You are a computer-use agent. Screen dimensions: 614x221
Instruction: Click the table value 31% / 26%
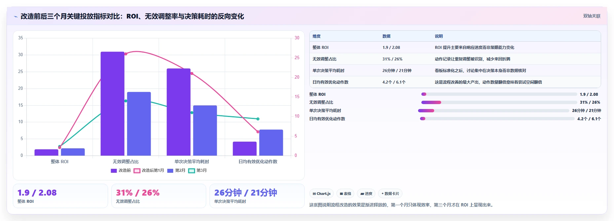pyautogui.click(x=392, y=59)
